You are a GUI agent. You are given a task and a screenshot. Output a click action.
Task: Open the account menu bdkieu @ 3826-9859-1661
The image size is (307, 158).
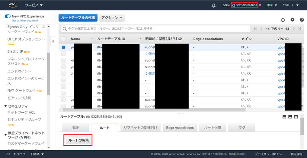242,5
